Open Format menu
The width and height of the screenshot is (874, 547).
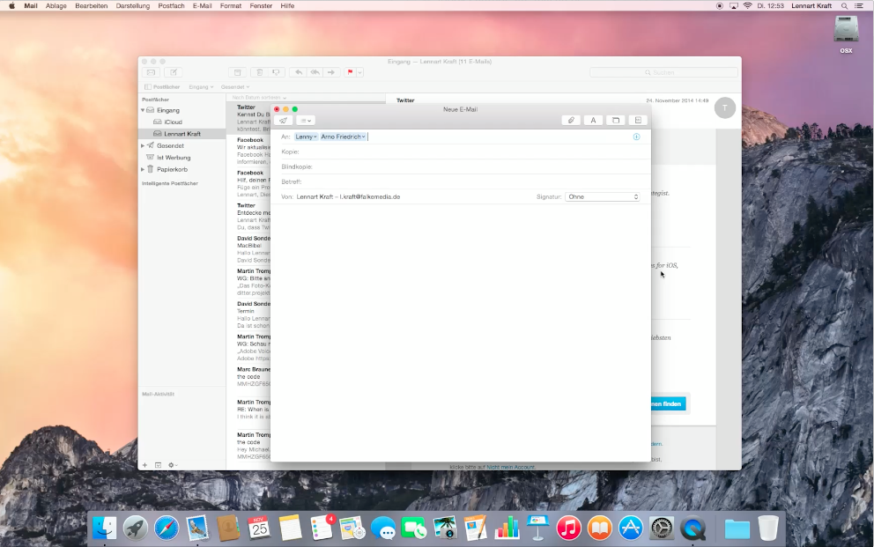click(231, 5)
